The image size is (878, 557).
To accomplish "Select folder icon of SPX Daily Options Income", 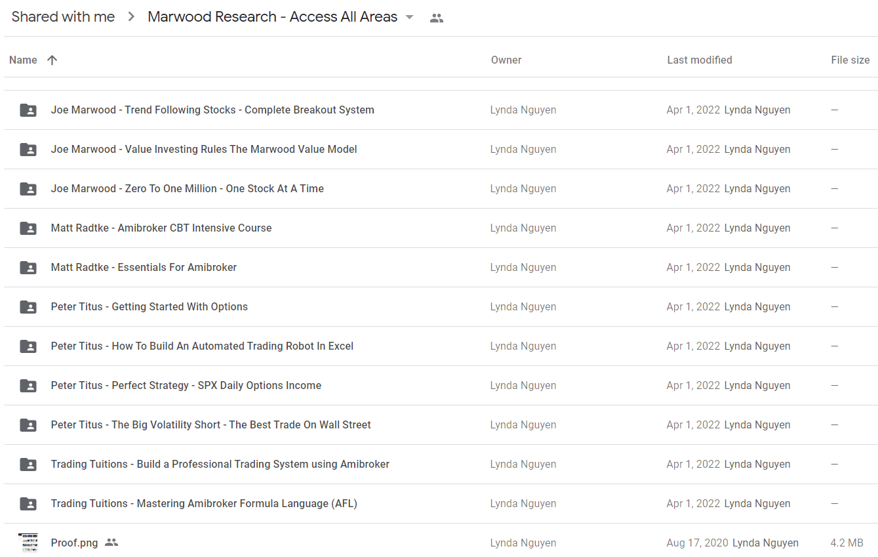I will (x=28, y=386).
